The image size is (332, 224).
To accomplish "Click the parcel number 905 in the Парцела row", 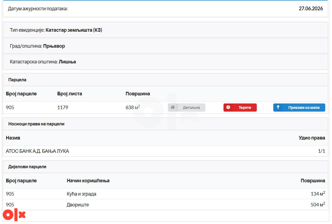I will click(10, 108).
